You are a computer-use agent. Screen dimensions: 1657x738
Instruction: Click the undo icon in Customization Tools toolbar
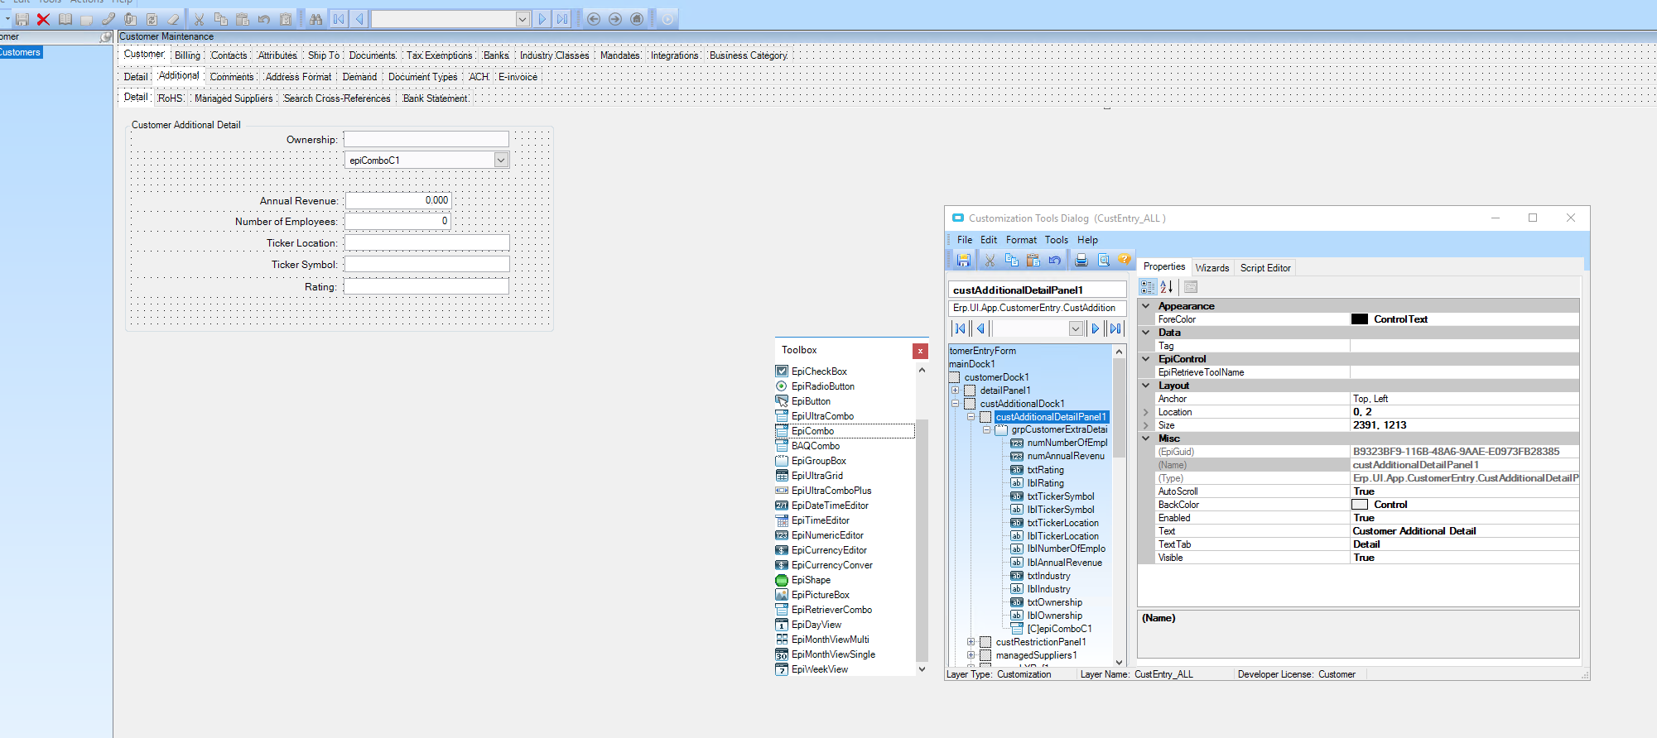click(x=1054, y=260)
